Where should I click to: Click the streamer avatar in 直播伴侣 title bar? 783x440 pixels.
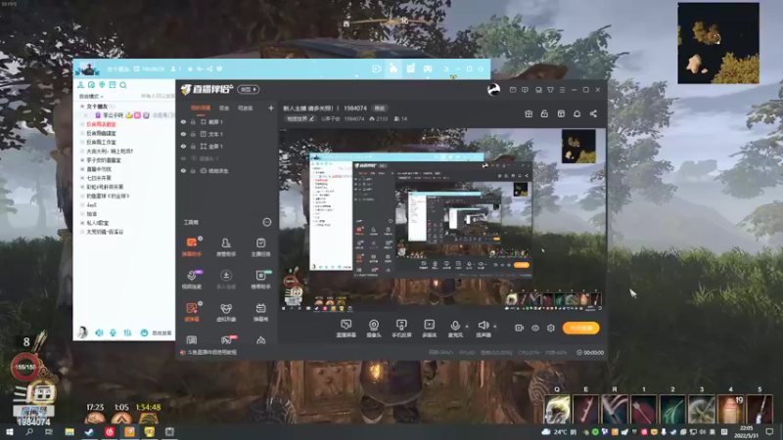(x=494, y=90)
